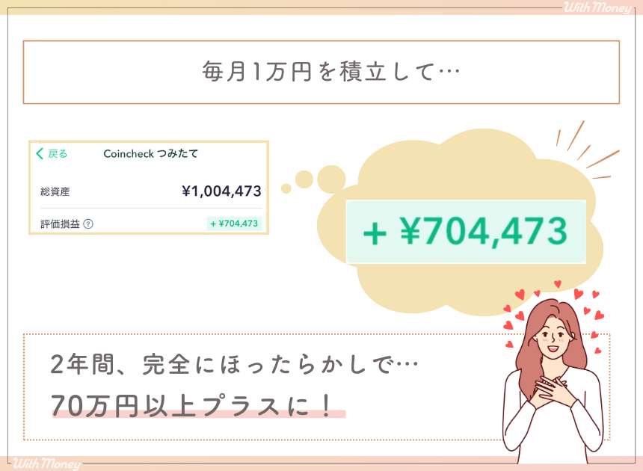The width and height of the screenshot is (643, 471).
Task: Click the With Money logo at top right
Action: click(x=598, y=7)
